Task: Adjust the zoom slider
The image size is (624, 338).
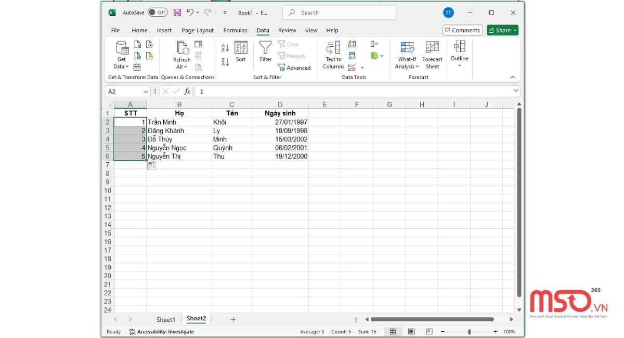Action: (x=469, y=332)
